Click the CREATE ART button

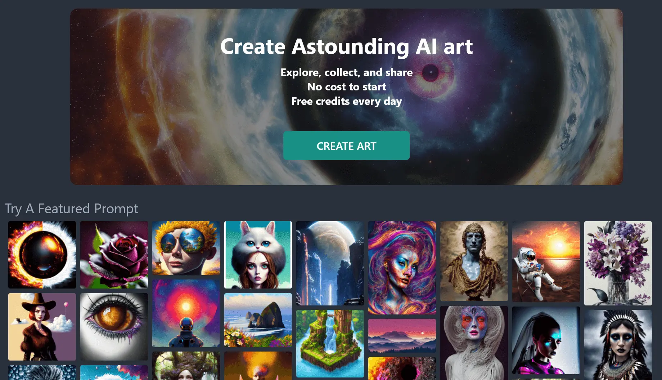(346, 146)
